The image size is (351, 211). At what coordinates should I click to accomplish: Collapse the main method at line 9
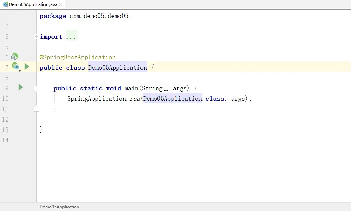(36, 88)
